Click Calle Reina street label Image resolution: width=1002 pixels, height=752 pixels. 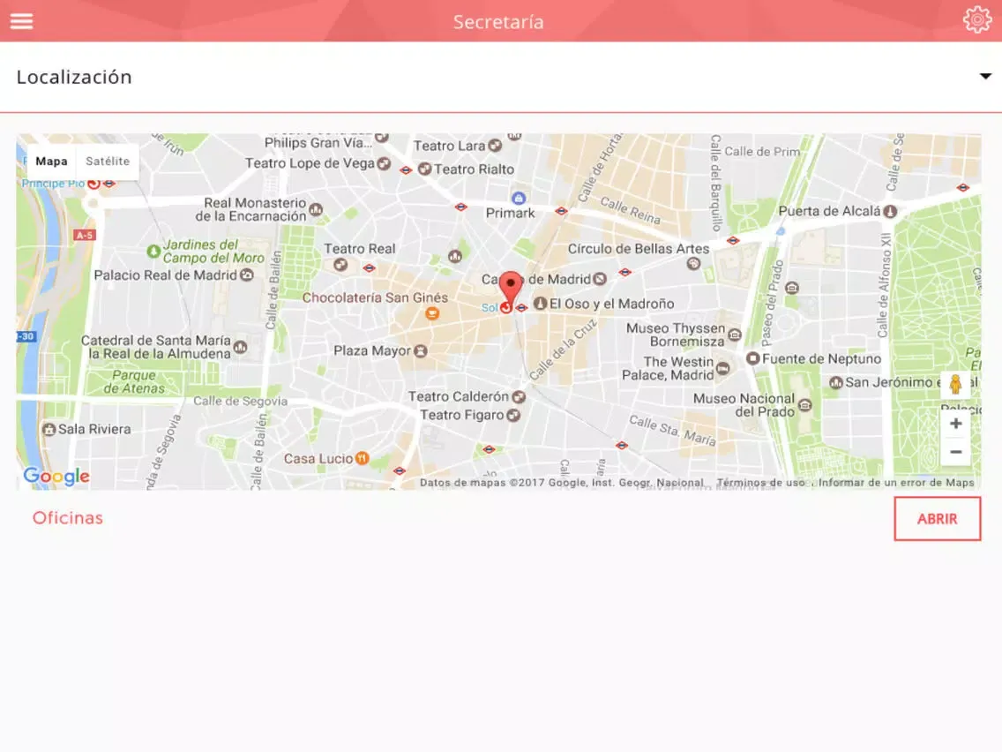(630, 210)
